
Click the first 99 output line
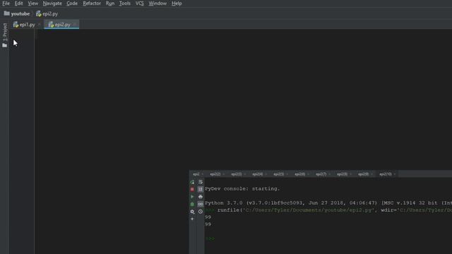(x=208, y=217)
